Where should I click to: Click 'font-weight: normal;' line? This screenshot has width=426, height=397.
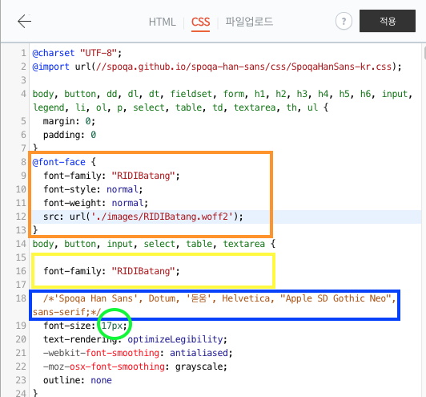96,203
